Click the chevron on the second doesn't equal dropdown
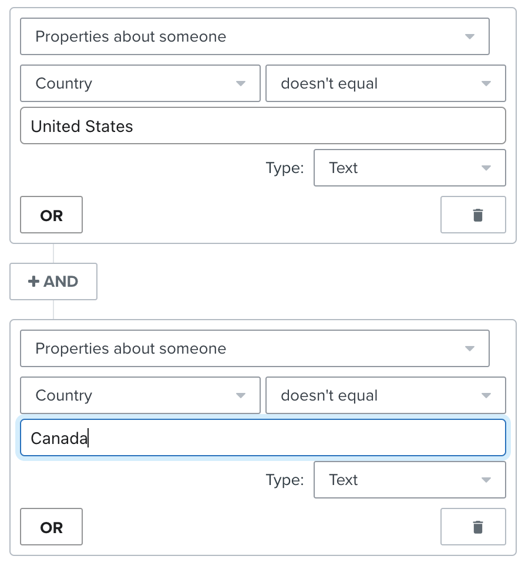The width and height of the screenshot is (525, 563). 486,395
